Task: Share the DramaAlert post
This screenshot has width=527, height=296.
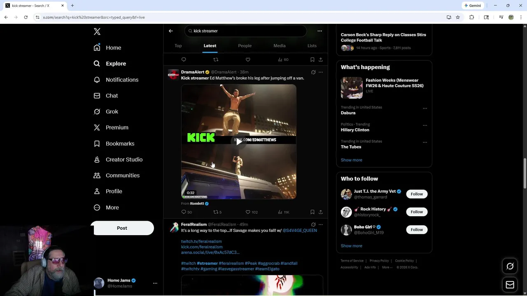Action: click(x=321, y=212)
